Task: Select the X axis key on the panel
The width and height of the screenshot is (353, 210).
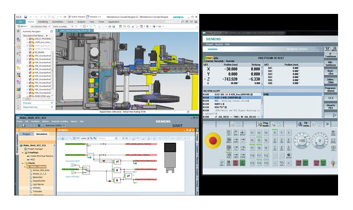Action: 275,133
